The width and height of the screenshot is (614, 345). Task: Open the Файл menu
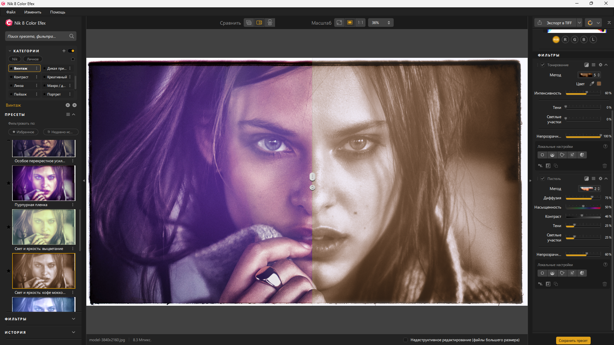(11, 12)
